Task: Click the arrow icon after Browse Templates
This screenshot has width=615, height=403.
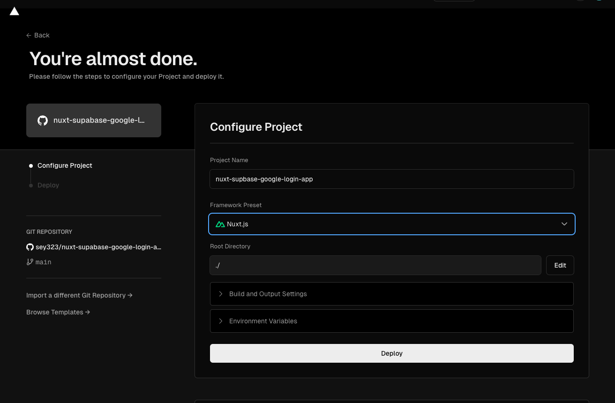Action: [87, 312]
